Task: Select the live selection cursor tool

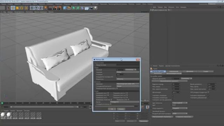Action: 8,8
